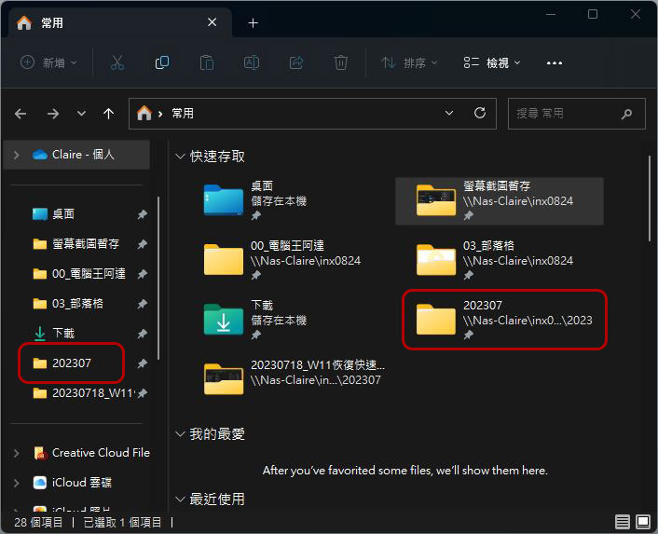Screen dimensions: 658x534
Task: Expand Claire - 個人 OneDrive tree node
Action: [x=17, y=155]
